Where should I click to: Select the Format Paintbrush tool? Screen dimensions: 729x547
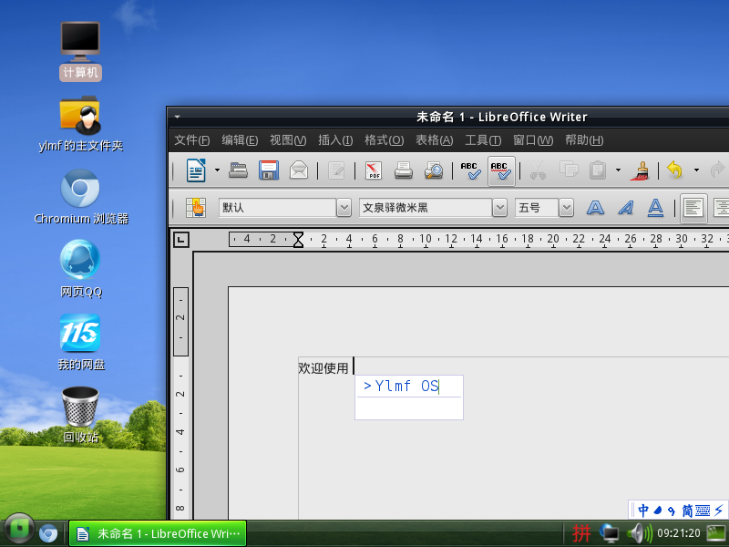[x=642, y=170]
